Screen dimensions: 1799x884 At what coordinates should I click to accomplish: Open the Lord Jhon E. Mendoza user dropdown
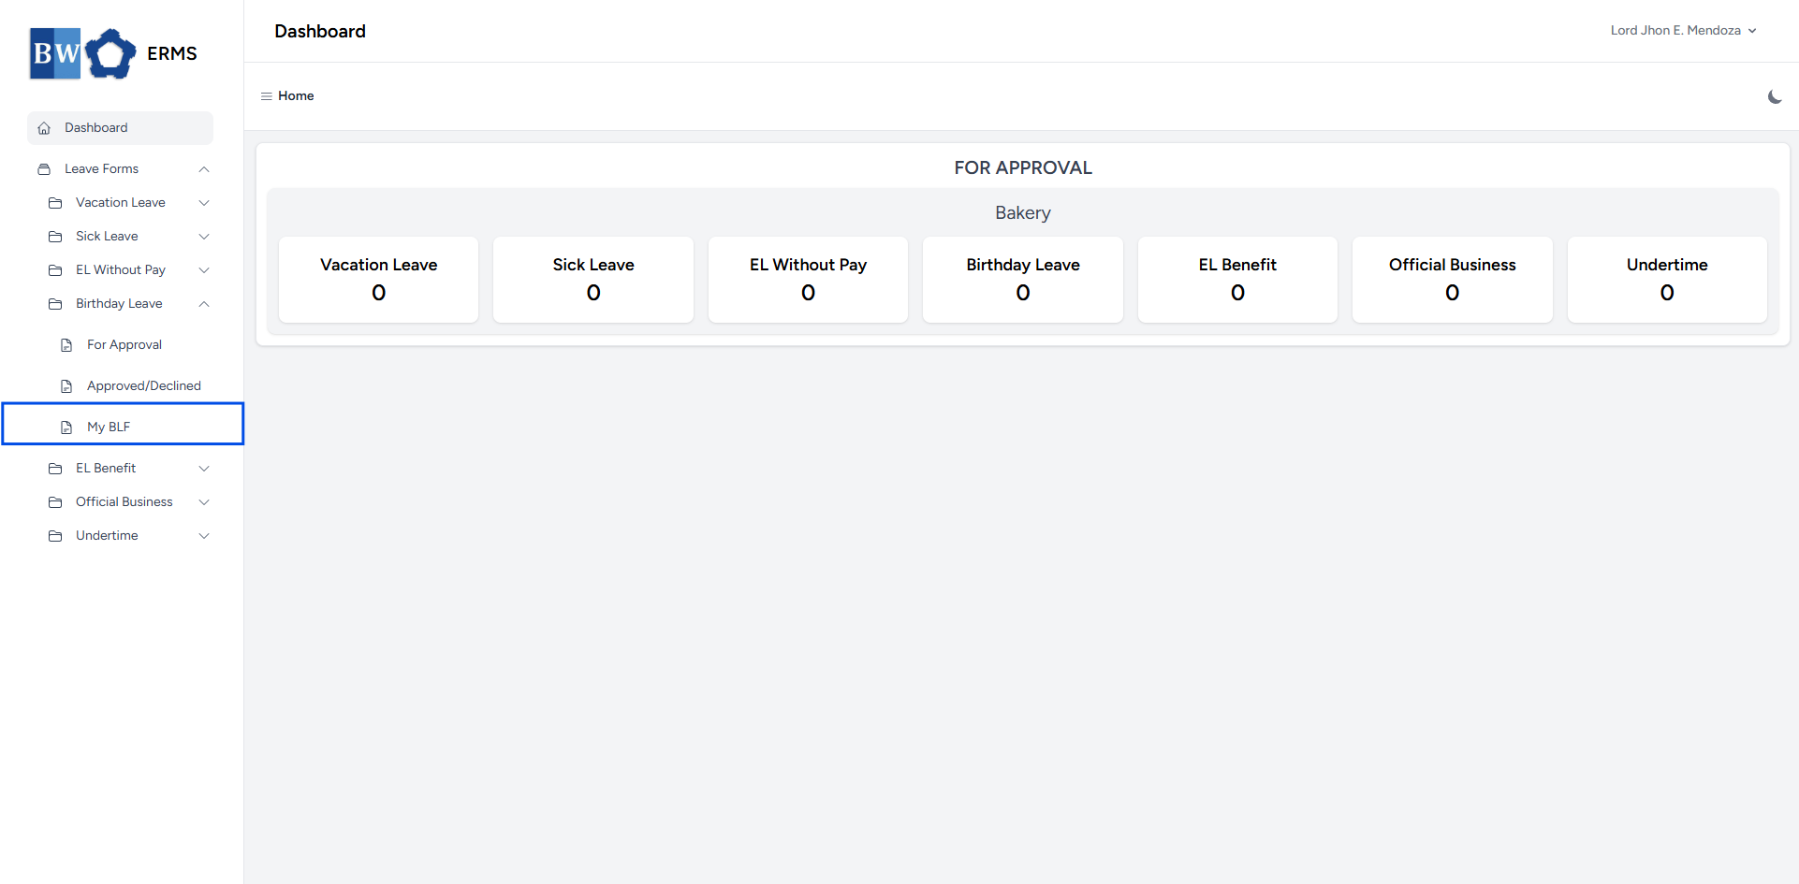click(x=1683, y=31)
